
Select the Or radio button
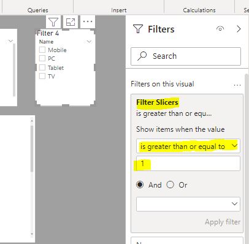click(170, 185)
